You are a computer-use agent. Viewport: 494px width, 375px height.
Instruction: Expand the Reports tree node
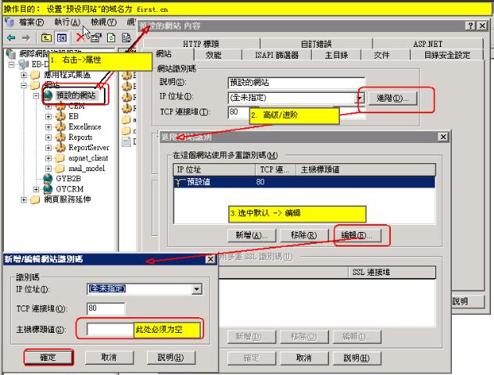click(48, 137)
